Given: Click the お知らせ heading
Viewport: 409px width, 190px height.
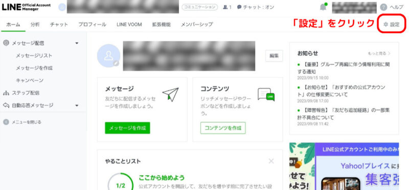Looking at the screenshot, I should [308, 53].
